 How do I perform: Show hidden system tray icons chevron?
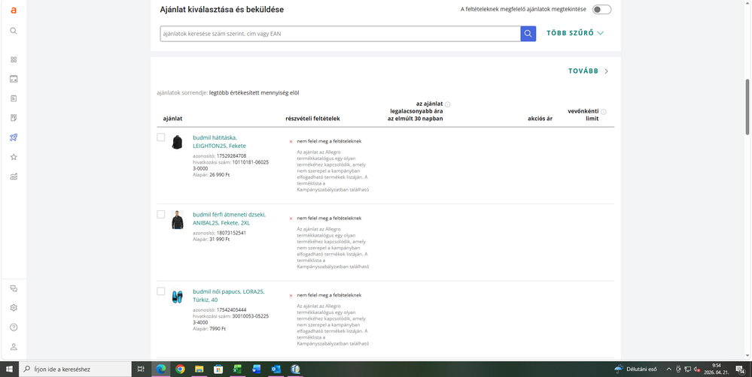(x=668, y=369)
